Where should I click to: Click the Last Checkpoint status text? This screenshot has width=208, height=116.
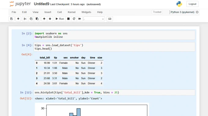coord(67,4)
